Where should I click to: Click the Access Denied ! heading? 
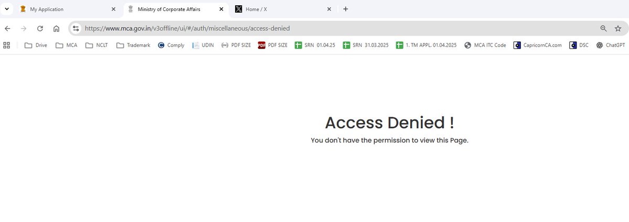click(389, 123)
